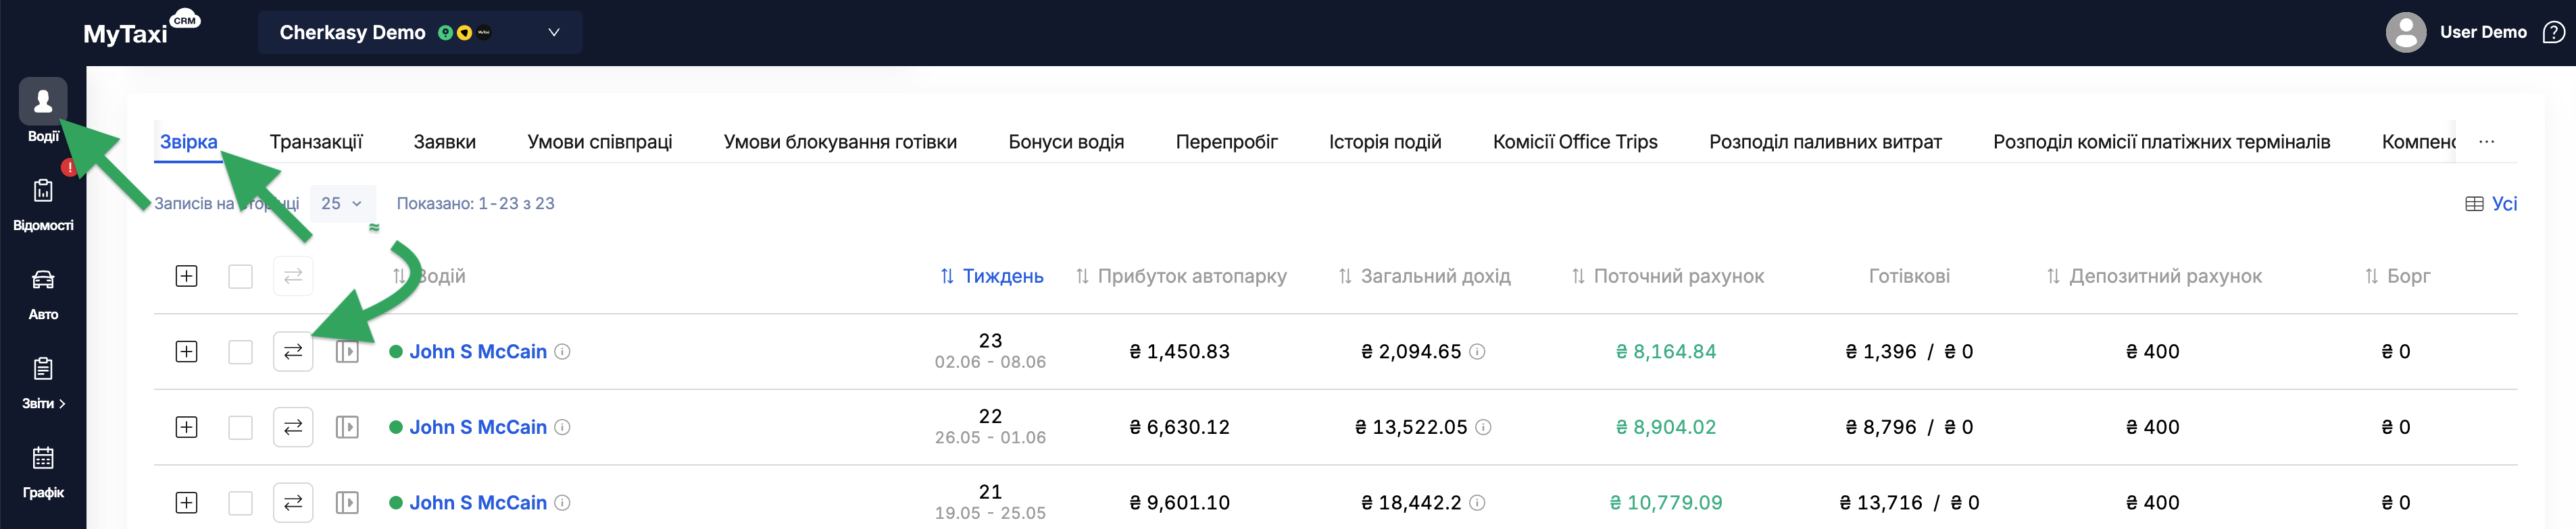Click the help question mark icon
The image size is (2576, 529).
click(2553, 33)
